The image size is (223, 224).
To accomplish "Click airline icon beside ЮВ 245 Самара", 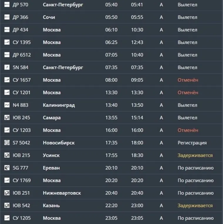I will 7,118.
